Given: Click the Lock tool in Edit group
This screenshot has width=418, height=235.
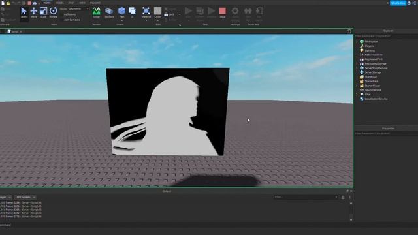Looking at the screenshot, I should tap(170, 14).
